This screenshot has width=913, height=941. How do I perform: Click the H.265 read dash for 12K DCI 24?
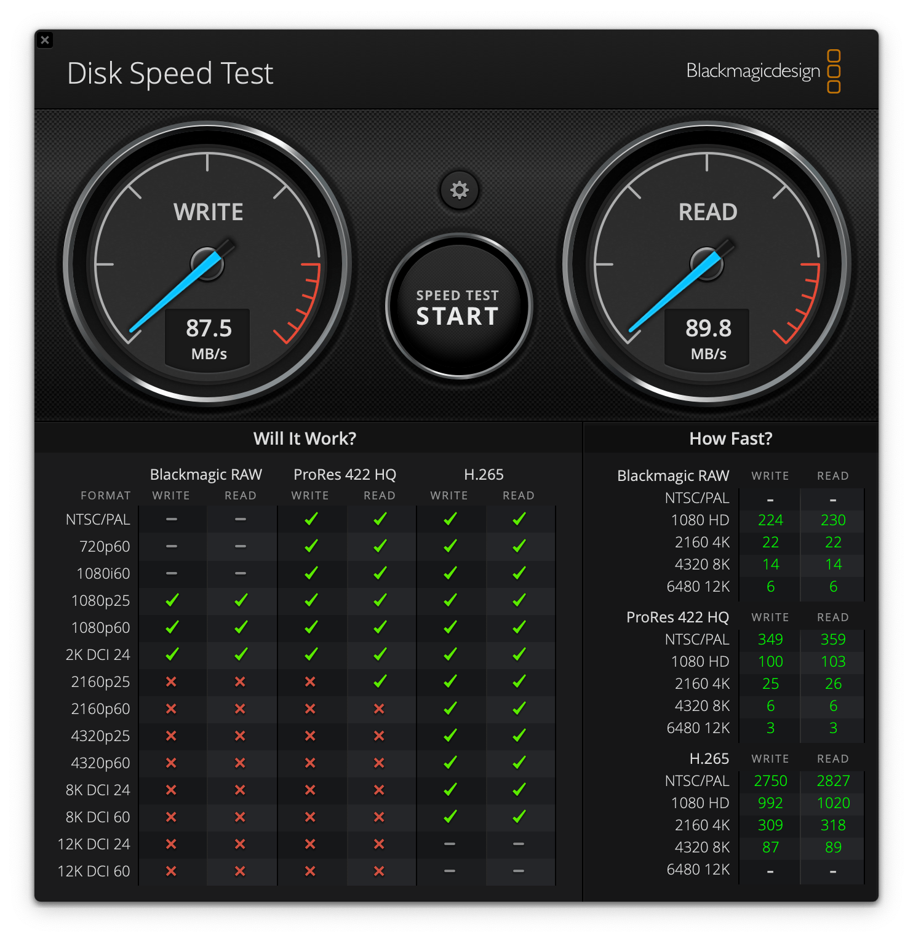(x=519, y=844)
